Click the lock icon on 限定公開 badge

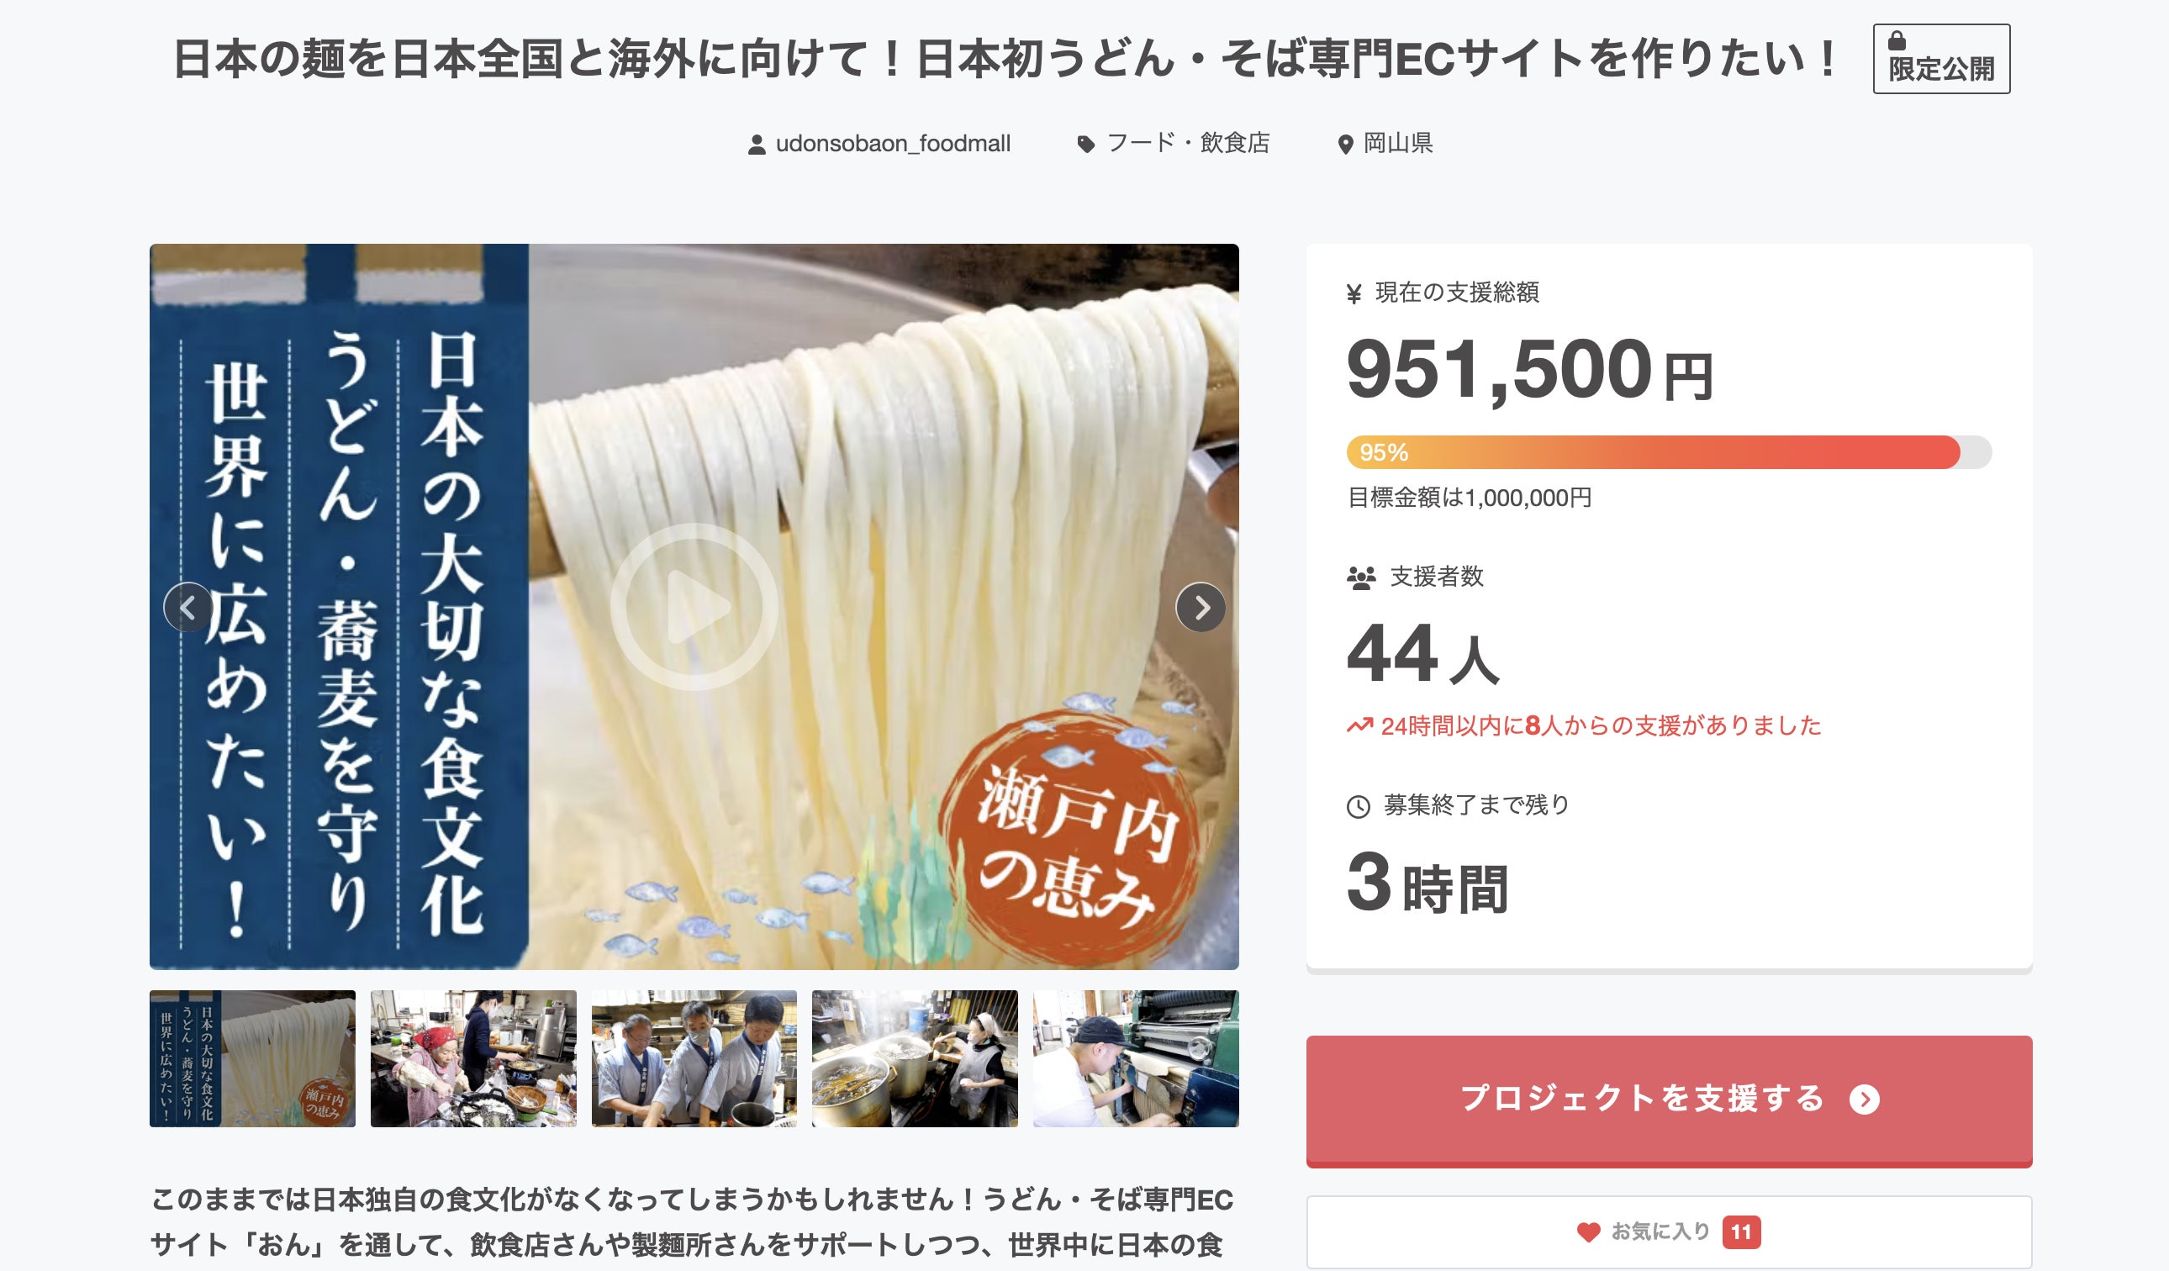(1896, 40)
